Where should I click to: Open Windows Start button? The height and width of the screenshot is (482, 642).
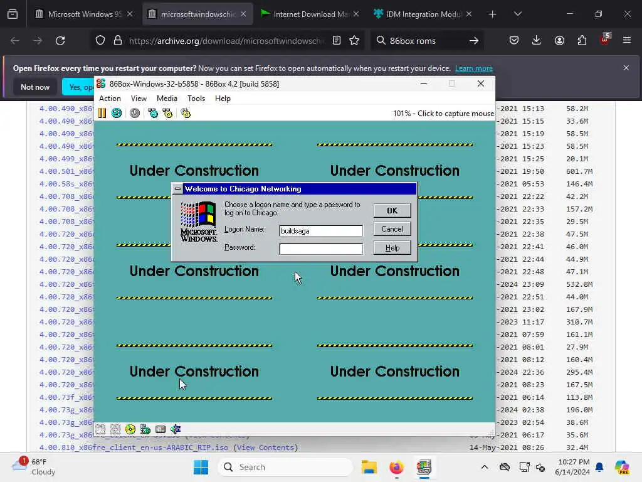pos(201,467)
